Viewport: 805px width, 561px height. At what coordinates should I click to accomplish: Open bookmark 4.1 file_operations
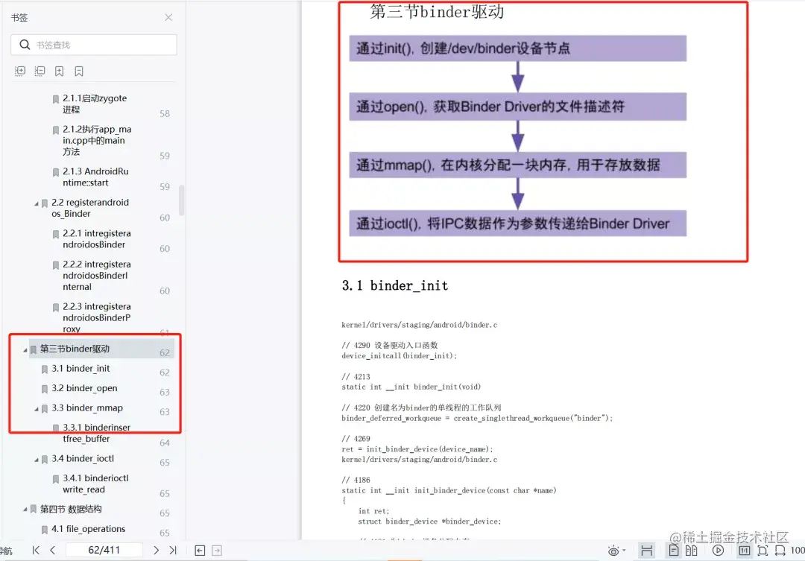tap(88, 529)
